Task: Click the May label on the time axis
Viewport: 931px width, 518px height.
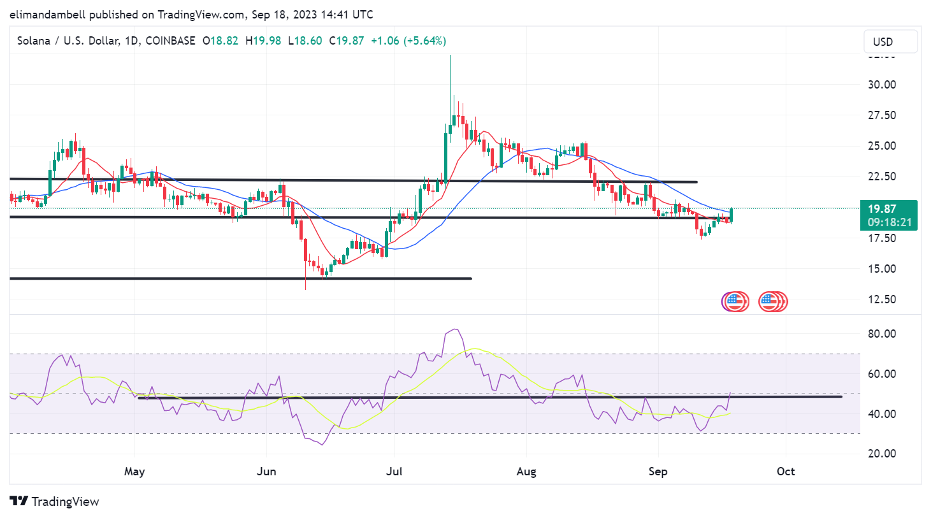Action: 134,471
